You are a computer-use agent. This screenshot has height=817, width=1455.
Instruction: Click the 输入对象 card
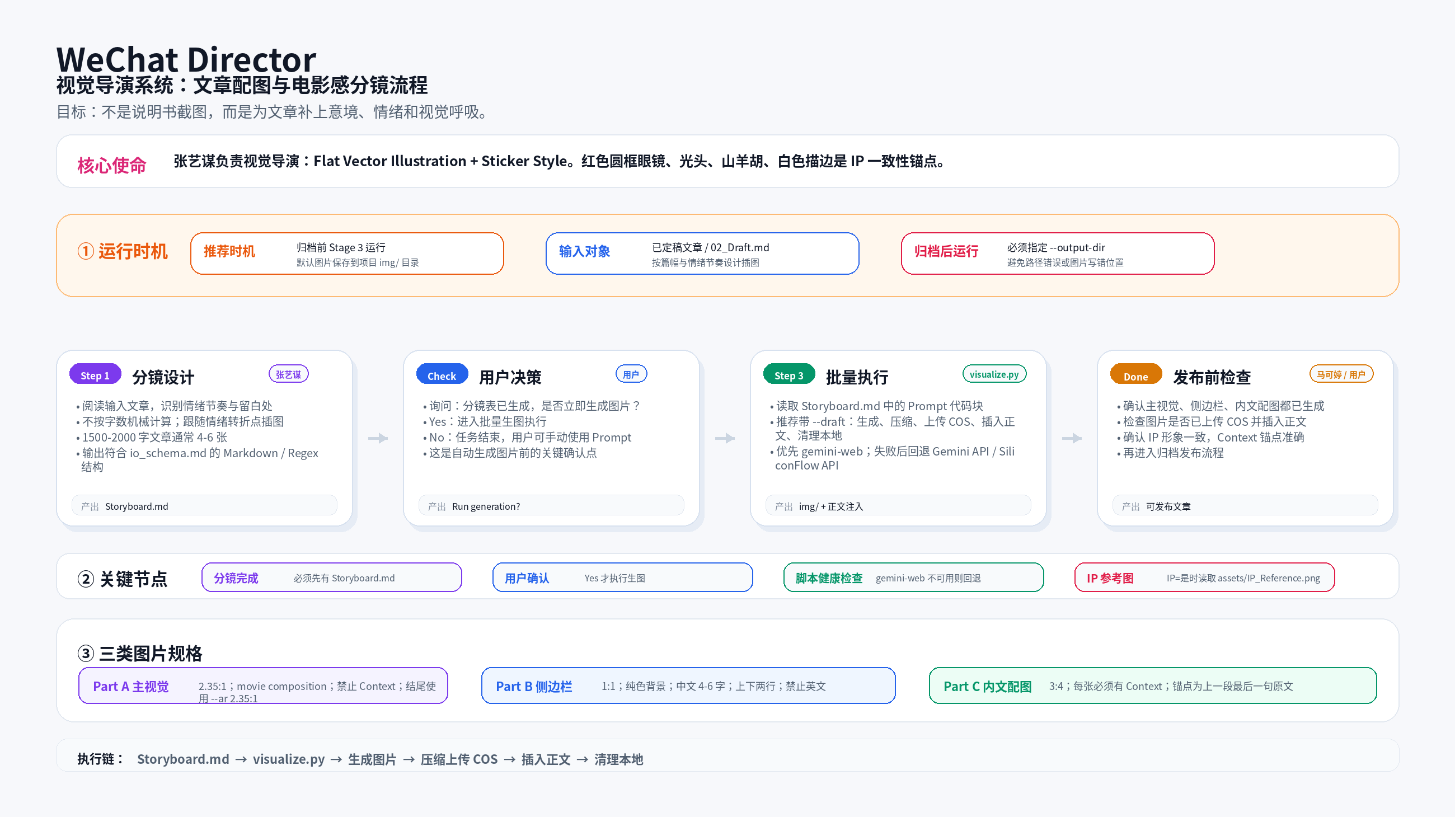tap(702, 253)
